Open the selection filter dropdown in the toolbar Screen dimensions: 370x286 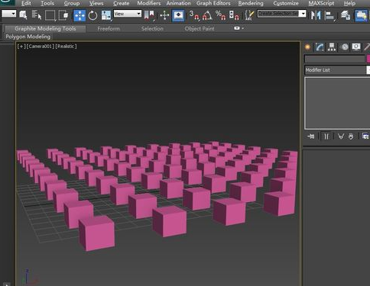pos(9,14)
